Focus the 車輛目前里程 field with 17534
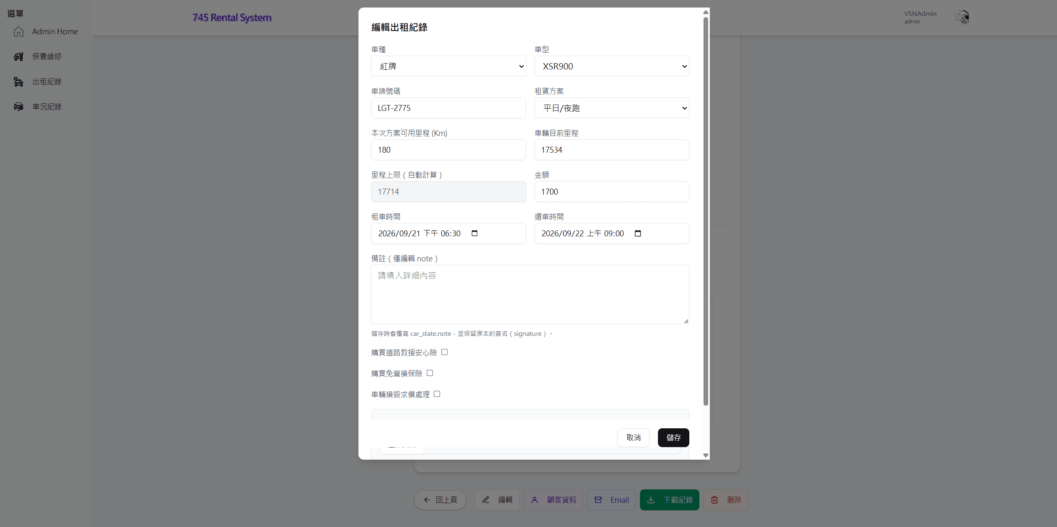 pos(612,150)
